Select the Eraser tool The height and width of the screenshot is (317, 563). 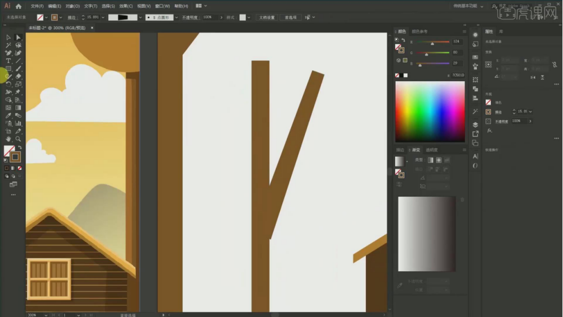pos(18,76)
